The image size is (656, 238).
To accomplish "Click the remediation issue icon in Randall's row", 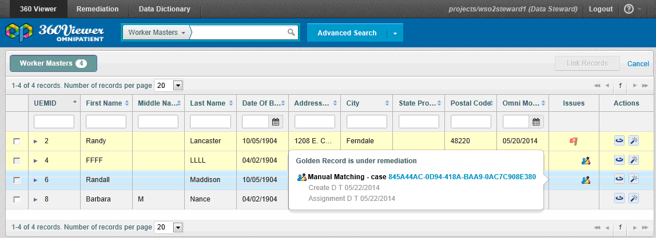I will click(585, 180).
